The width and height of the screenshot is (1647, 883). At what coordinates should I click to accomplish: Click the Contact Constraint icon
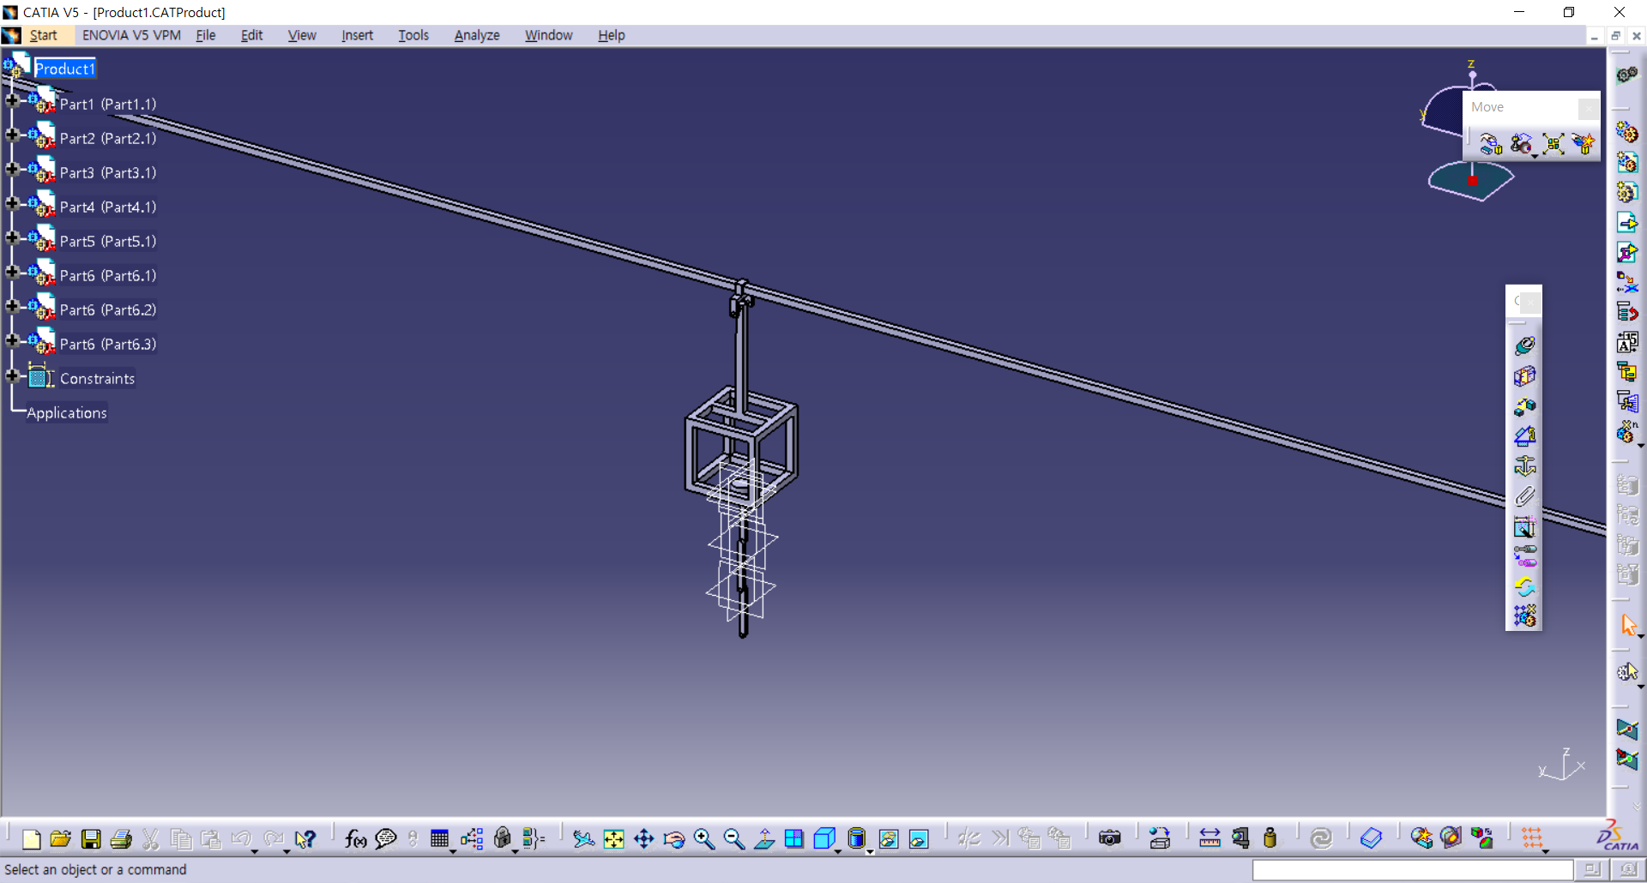point(1524,375)
